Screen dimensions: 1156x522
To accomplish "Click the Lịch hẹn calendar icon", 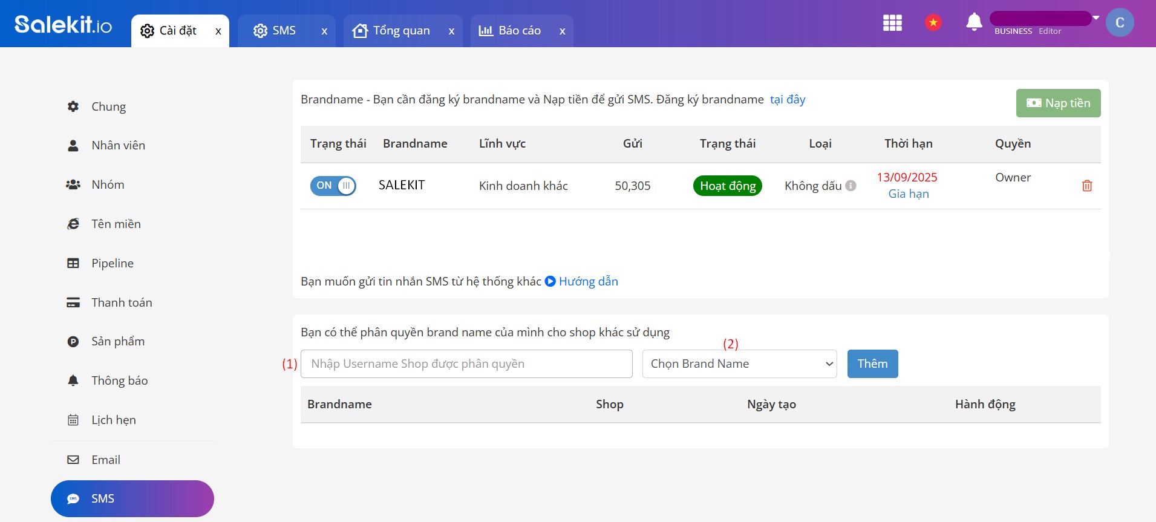I will pos(73,420).
